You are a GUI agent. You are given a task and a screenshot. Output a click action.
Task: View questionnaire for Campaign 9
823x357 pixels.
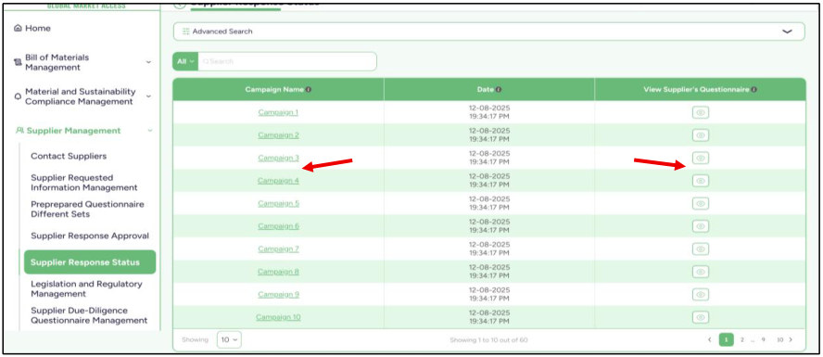point(700,295)
